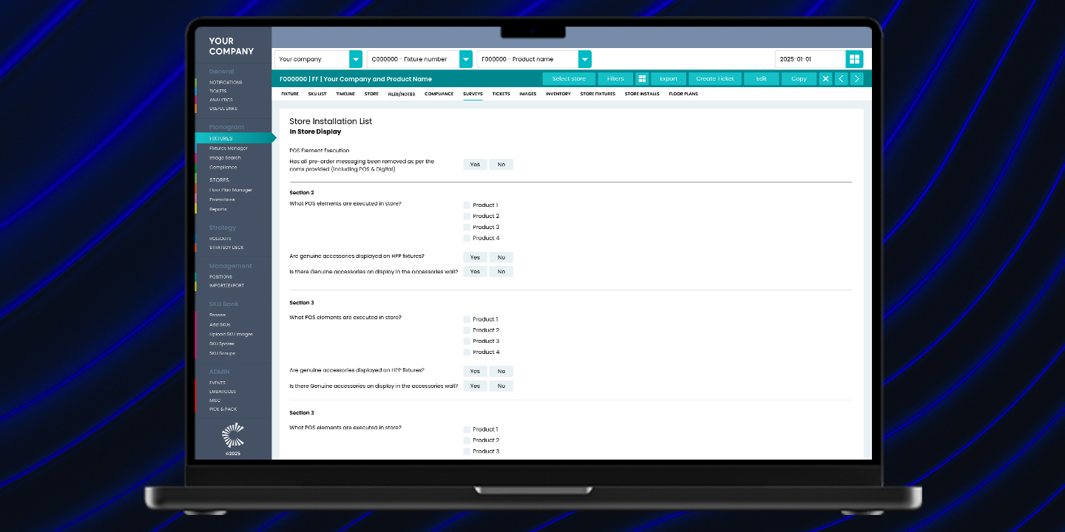1065x532 pixels.
Task: Open Fixtures Manager in the sidebar
Action: click(229, 148)
